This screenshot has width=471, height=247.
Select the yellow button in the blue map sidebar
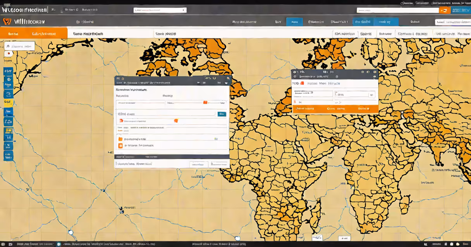(8, 103)
